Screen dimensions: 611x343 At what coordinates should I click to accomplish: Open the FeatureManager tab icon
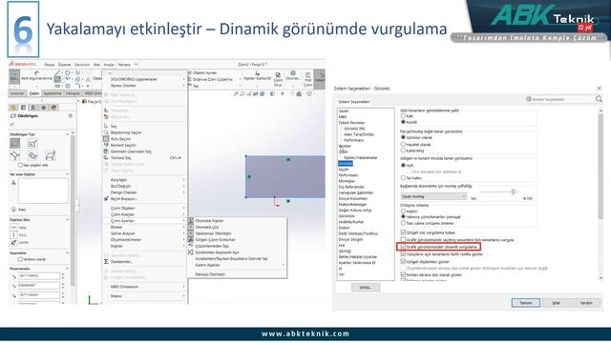pyautogui.click(x=13, y=108)
